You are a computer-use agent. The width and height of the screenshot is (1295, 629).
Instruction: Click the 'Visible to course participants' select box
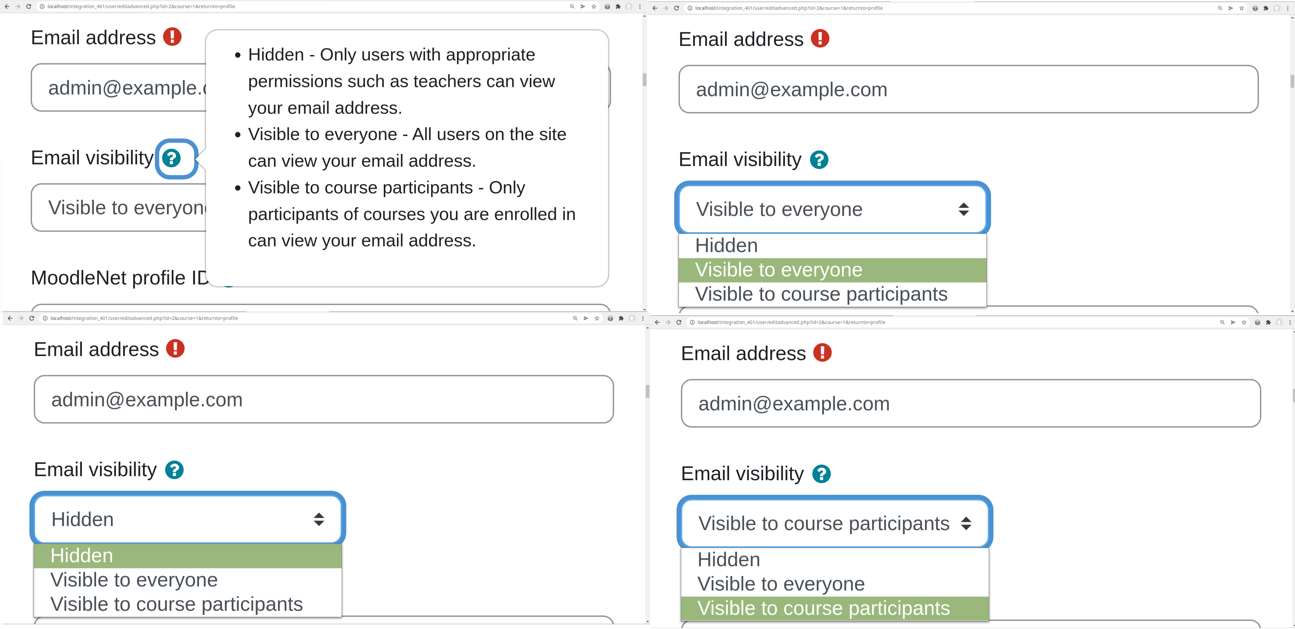pyautogui.click(x=835, y=523)
